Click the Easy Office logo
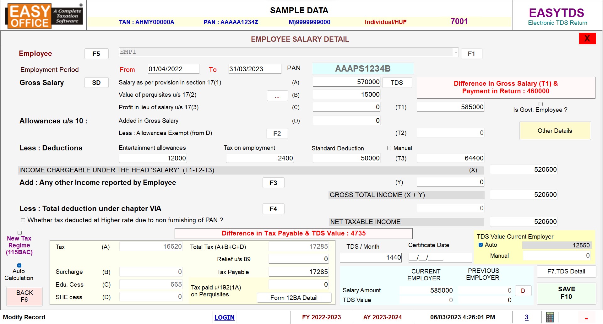603x324 pixels. tap(44, 16)
